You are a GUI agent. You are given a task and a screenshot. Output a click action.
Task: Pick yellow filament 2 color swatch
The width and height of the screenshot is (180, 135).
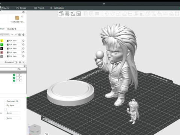[x=1, y=40]
